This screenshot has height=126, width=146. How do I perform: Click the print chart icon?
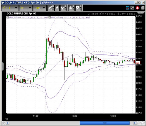(71, 8)
